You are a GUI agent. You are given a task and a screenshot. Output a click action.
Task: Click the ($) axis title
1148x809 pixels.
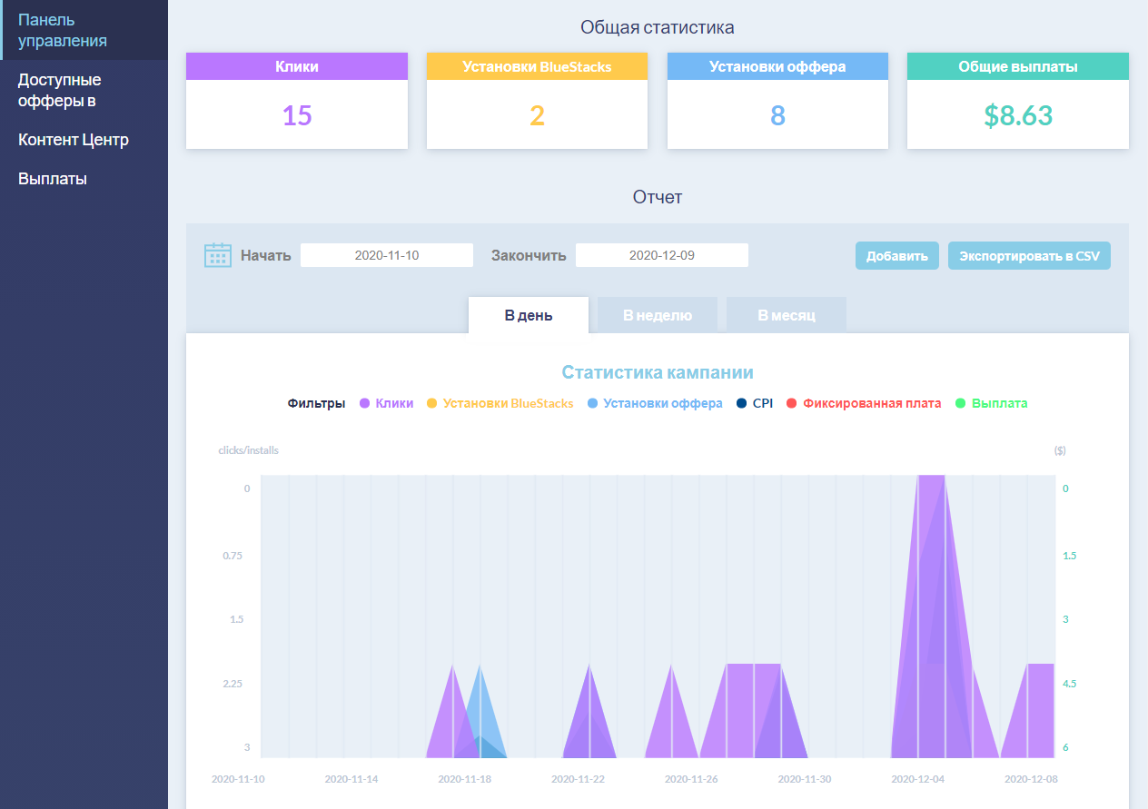point(1060,450)
